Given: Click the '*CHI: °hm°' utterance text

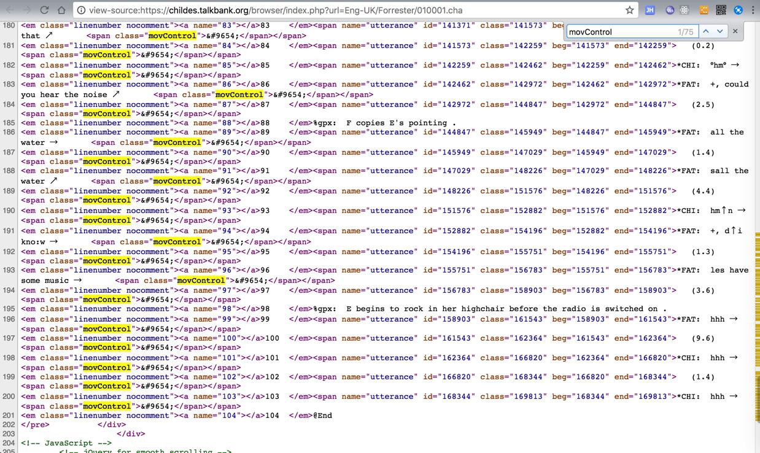Looking at the screenshot, I should click(x=702, y=65).
